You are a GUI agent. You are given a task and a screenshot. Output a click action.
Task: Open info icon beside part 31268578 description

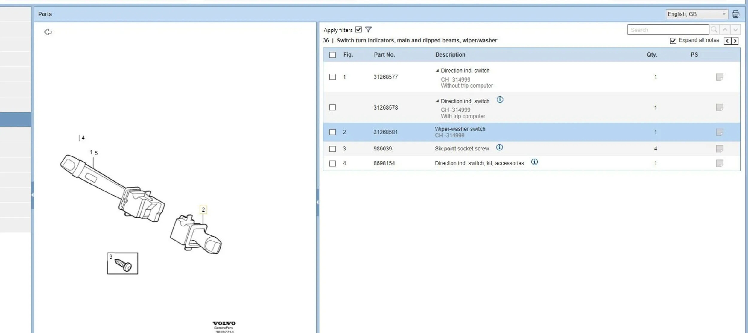(x=500, y=100)
